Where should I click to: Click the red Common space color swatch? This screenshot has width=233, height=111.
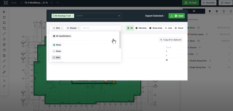(x=188, y=34)
